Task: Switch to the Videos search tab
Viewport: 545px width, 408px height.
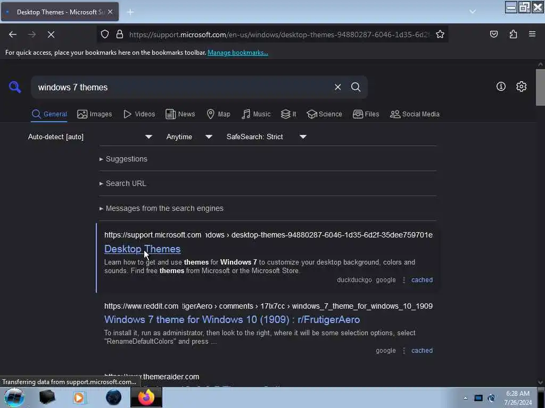Action: pos(139,114)
